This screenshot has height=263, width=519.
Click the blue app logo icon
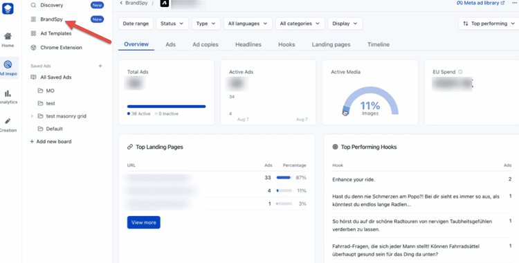point(8,8)
